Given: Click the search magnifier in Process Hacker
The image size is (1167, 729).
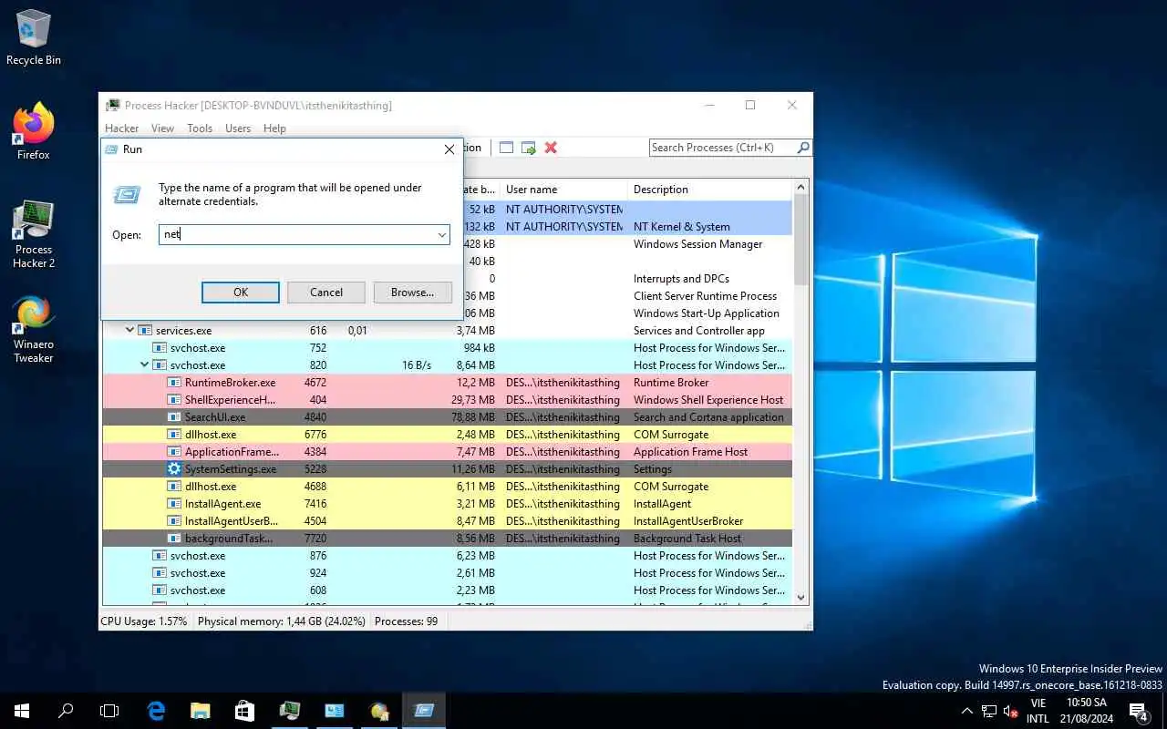Looking at the screenshot, I should (803, 148).
